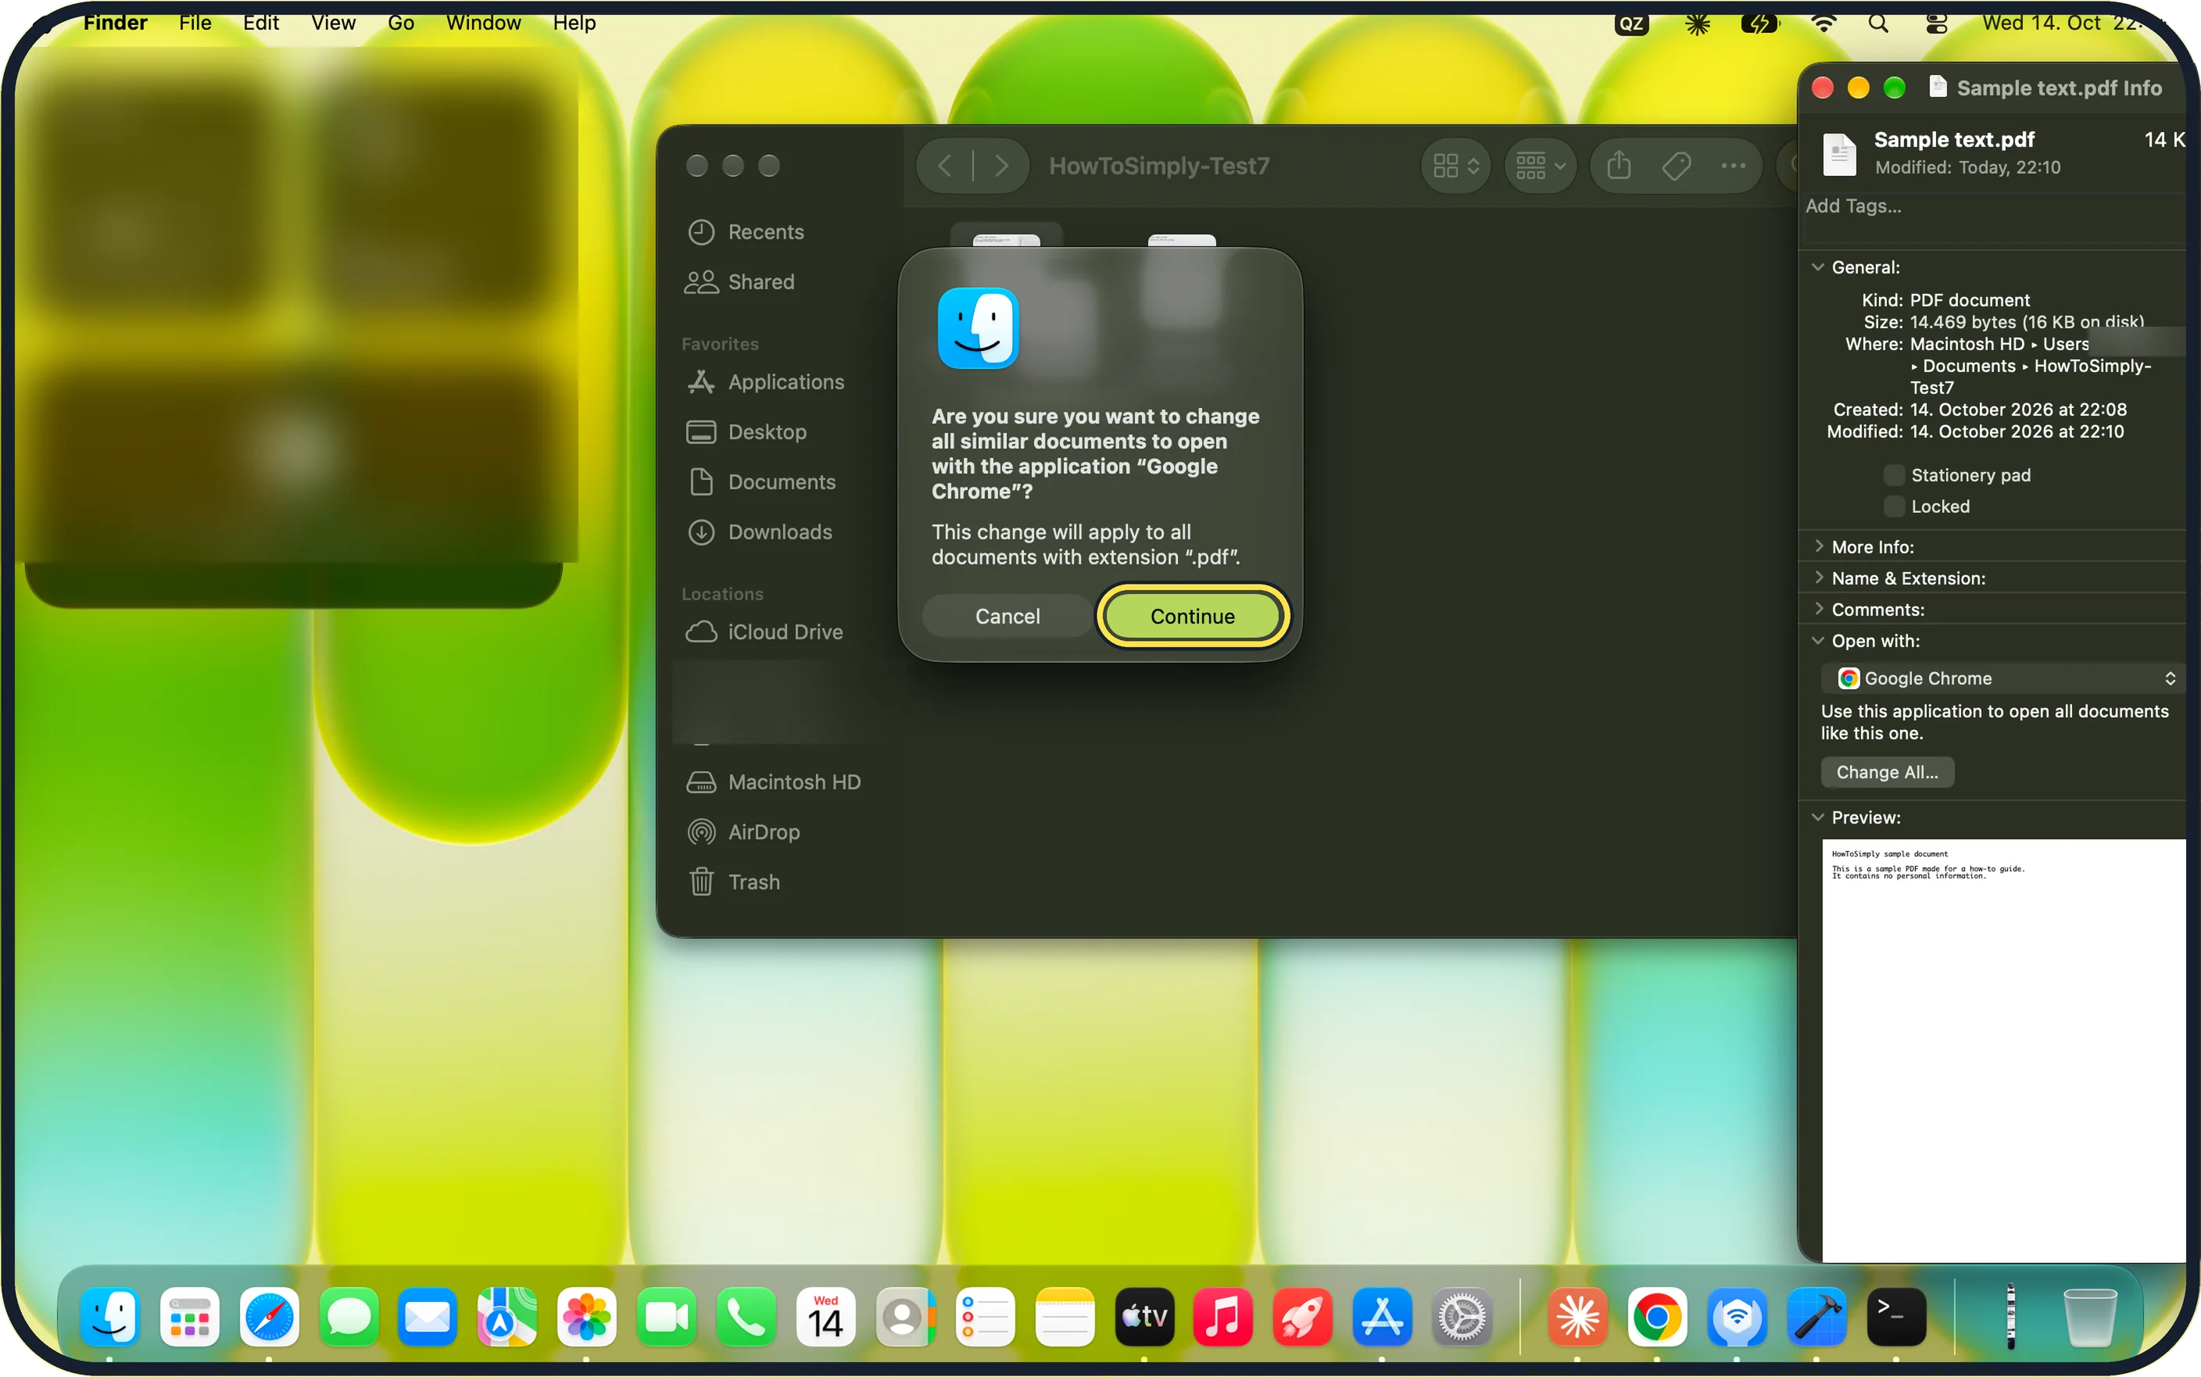The height and width of the screenshot is (1377, 2201).
Task: Select Applications in Finder sidebar
Action: (765, 382)
